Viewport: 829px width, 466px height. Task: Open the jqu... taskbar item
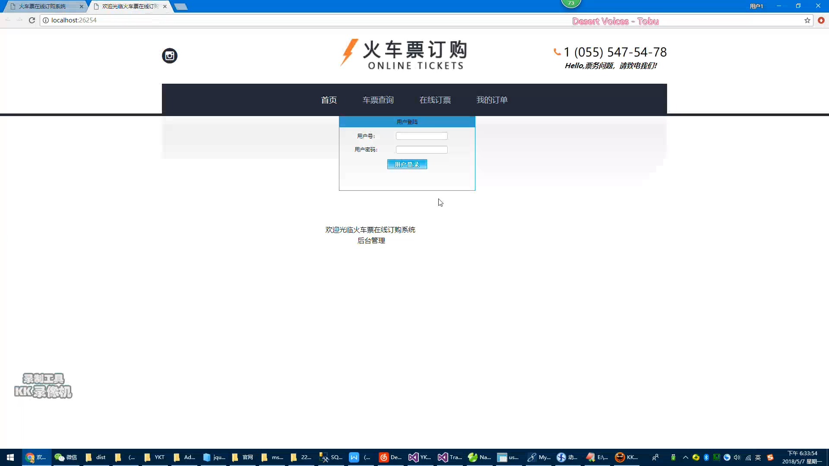pyautogui.click(x=214, y=457)
